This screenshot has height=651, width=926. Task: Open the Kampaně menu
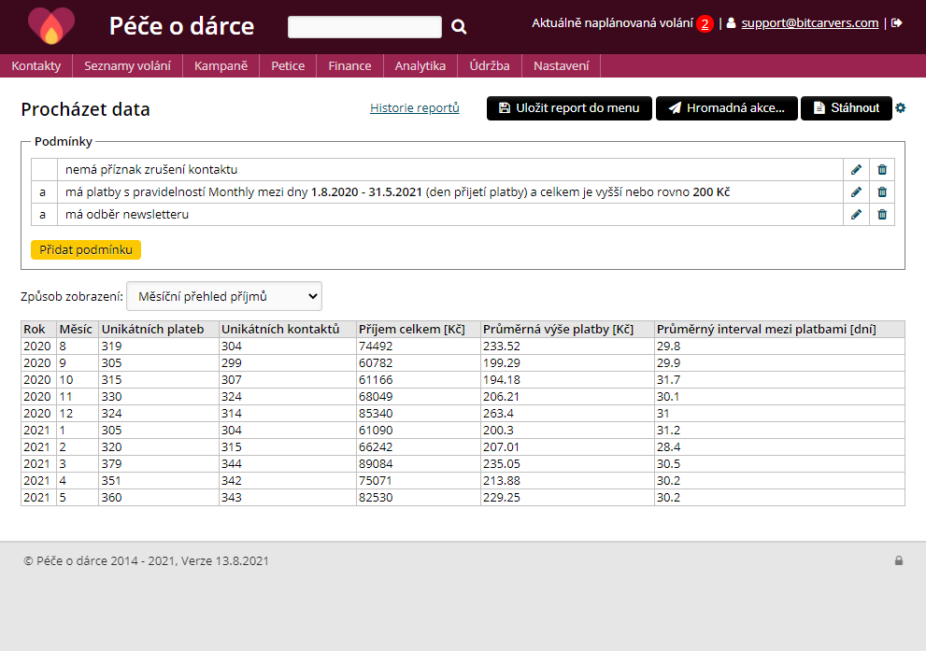221,65
